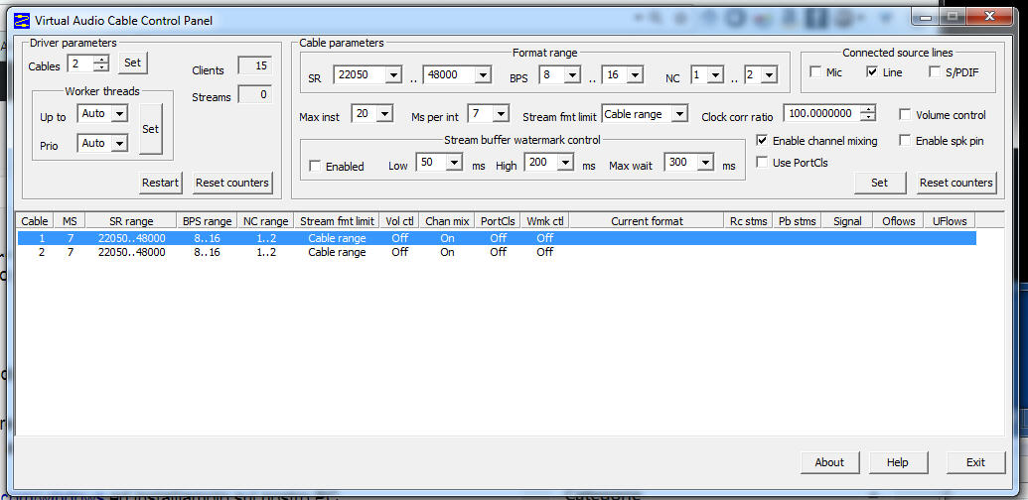
Task: Open the NC maximum 2 dropdown
Action: coord(769,74)
